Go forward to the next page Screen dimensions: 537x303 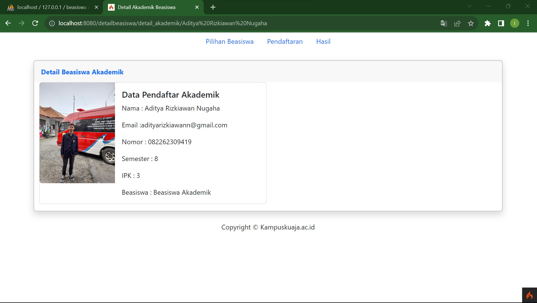point(22,23)
